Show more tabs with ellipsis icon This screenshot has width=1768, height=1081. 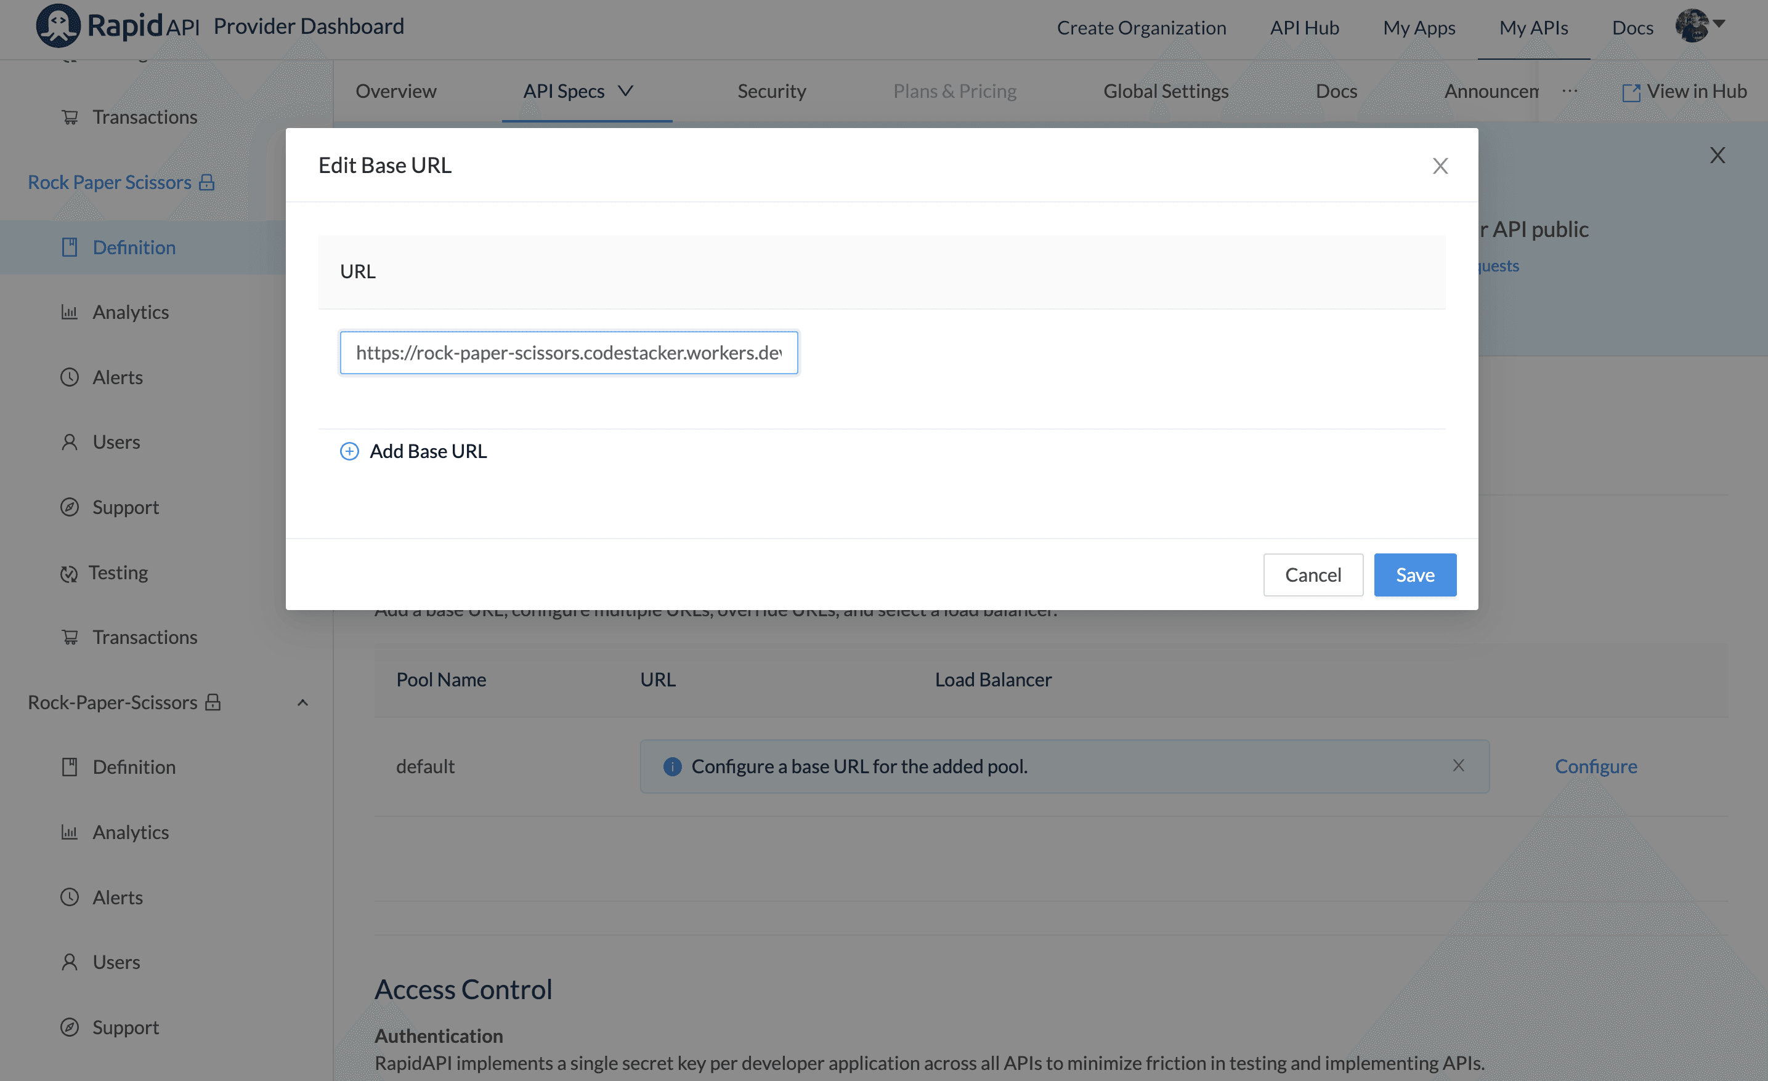pos(1570,91)
